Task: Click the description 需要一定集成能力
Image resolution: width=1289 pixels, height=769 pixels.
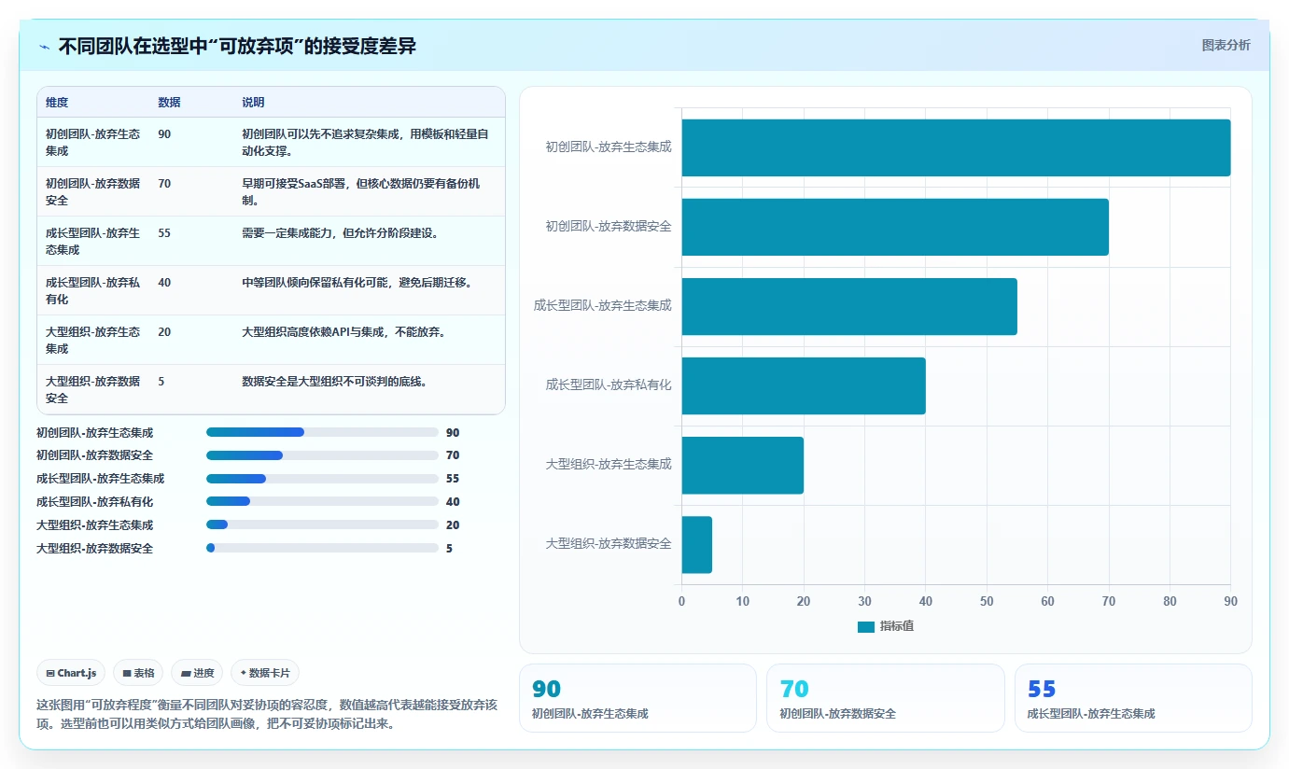Action: point(340,233)
